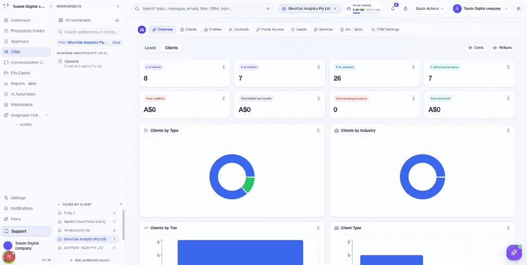The image size is (527, 265).
Task: Click the green segment in Clients by Type donut
Action: (x=250, y=185)
